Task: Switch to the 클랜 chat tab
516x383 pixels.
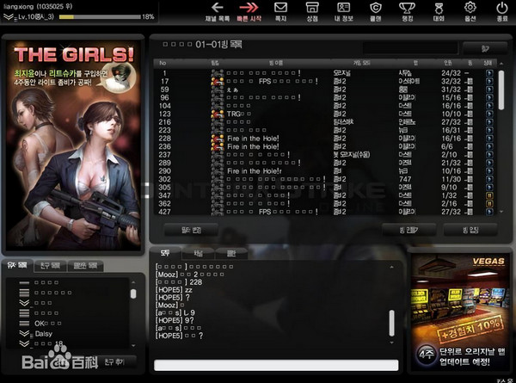Action: pyautogui.click(x=231, y=253)
